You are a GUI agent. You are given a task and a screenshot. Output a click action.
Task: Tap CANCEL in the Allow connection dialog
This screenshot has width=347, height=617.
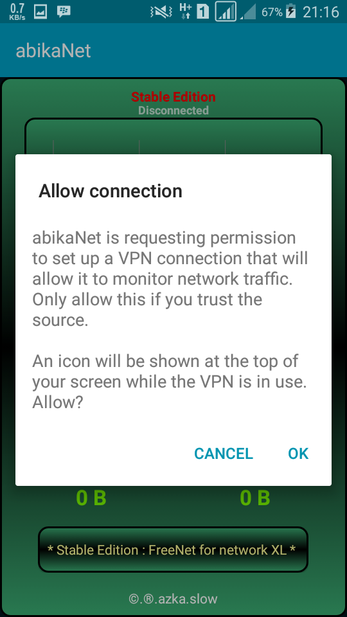pyautogui.click(x=224, y=454)
